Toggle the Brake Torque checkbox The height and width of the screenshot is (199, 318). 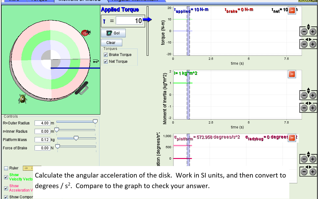[x=106, y=55]
